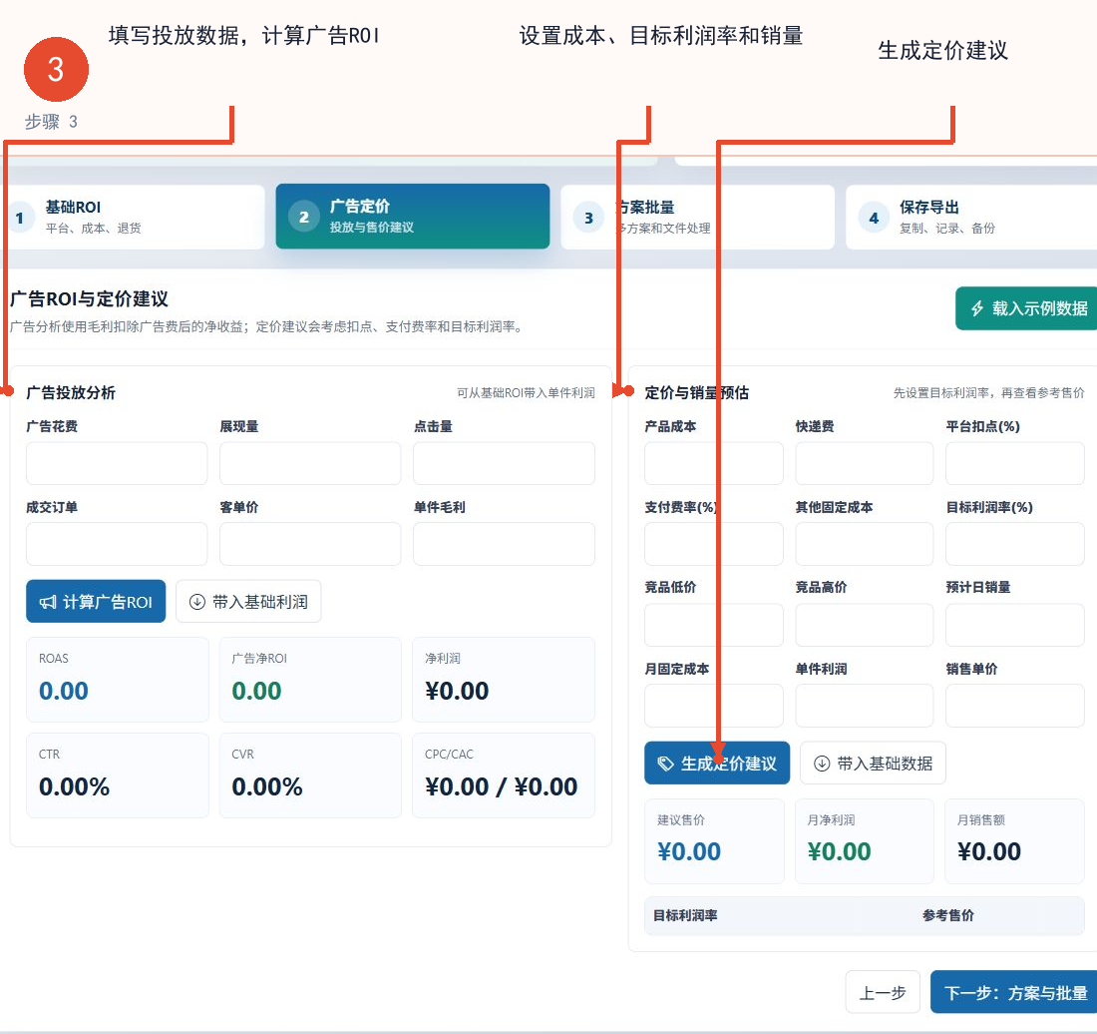This screenshot has height=1034, width=1097.
Task: Click the price tag icon on 生成定价建议
Action: [666, 764]
